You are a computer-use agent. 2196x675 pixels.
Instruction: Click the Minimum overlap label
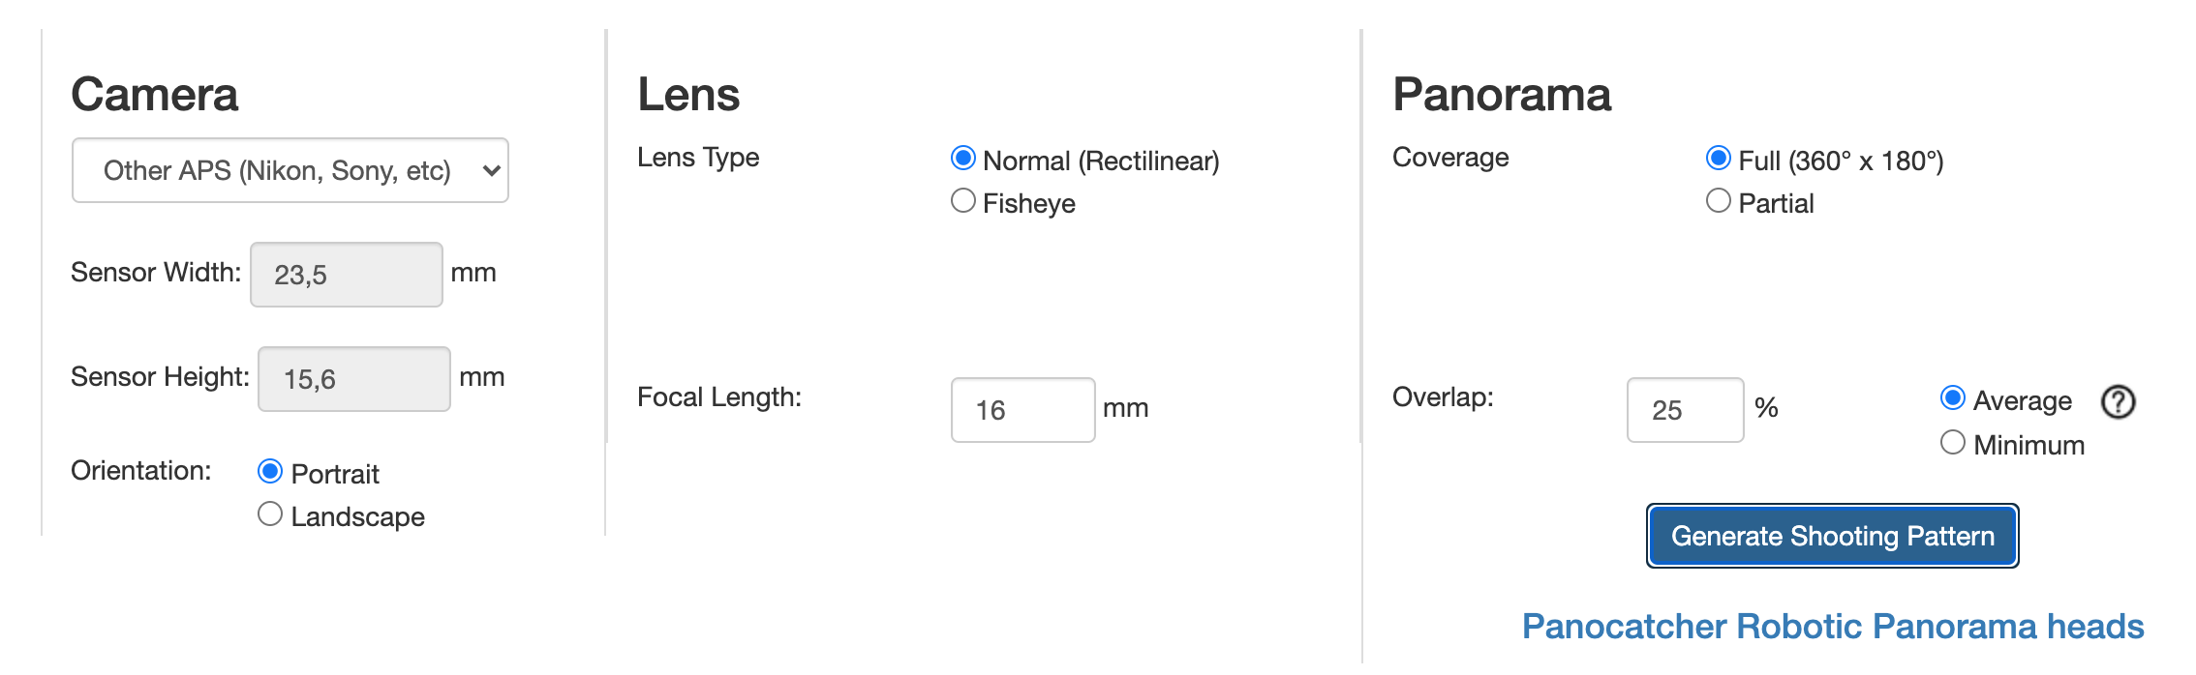2028,445
